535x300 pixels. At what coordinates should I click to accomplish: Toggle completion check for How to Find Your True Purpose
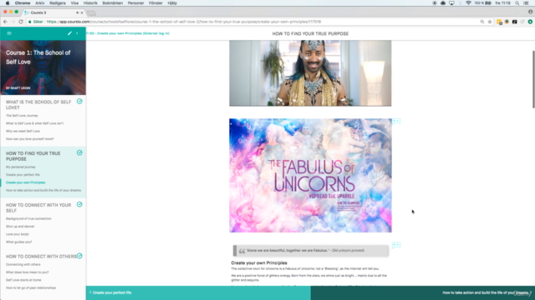(79, 152)
